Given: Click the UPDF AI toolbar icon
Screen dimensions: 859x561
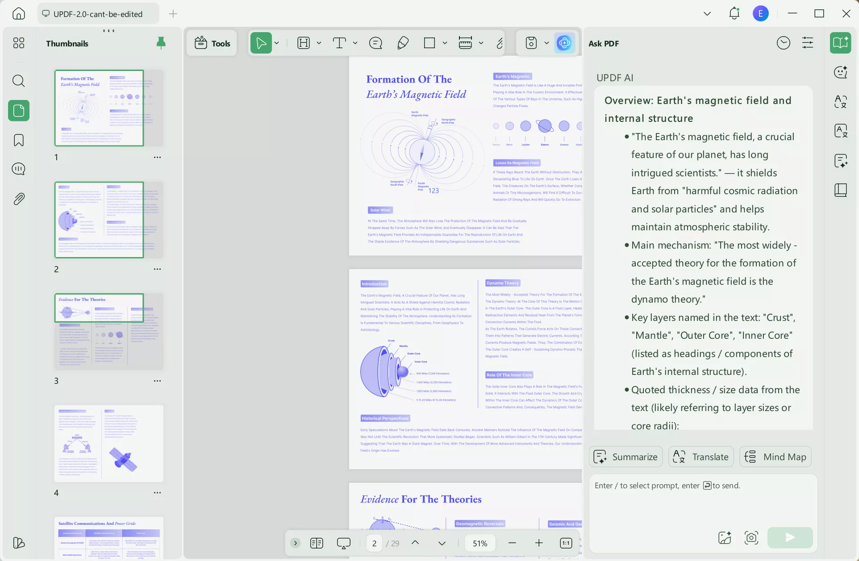Looking at the screenshot, I should pos(564,43).
